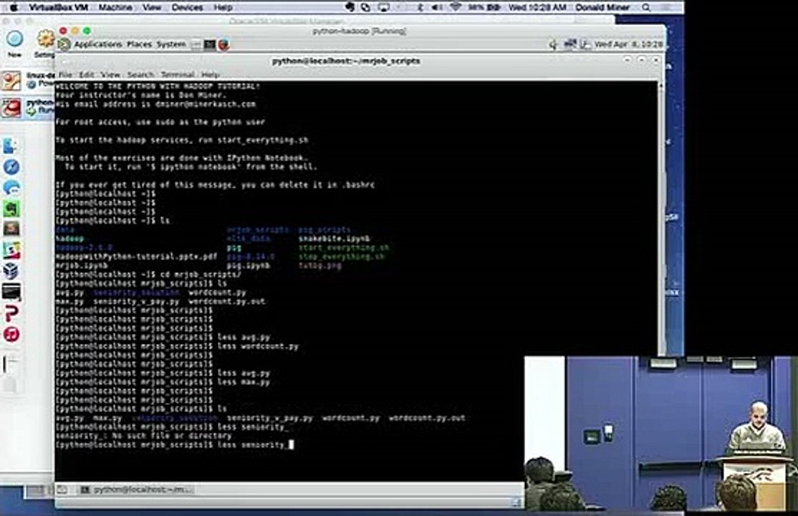Open the chat bubble Dock app
Screen dimensions: 798x516
[x=11, y=188]
